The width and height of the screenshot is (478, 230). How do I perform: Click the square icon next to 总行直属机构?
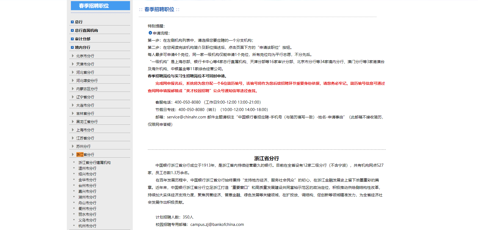(72, 30)
